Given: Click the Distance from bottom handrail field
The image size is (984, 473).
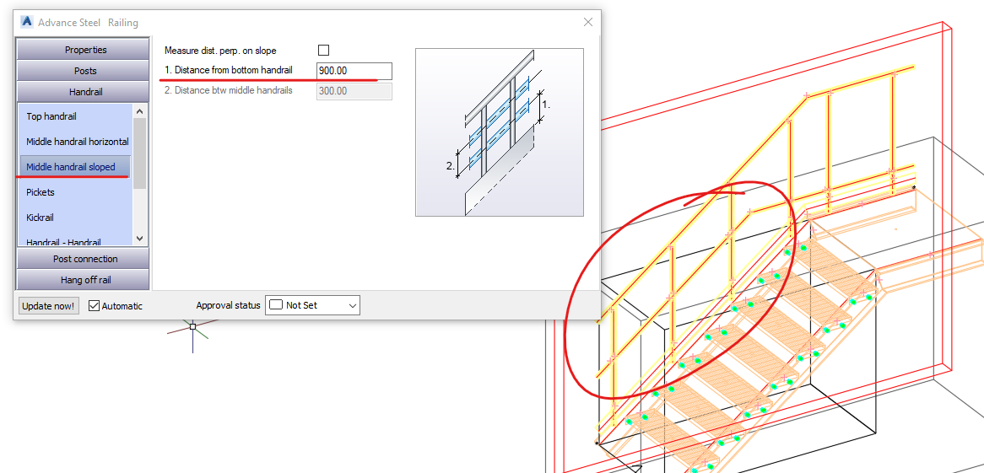Looking at the screenshot, I should [354, 71].
